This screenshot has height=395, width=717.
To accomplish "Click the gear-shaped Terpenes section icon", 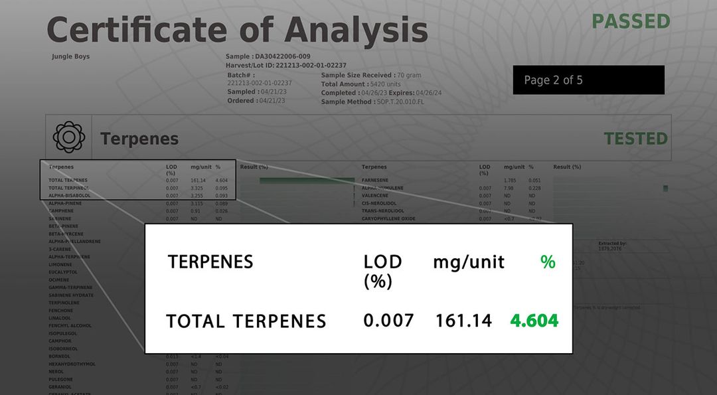I will (x=68, y=137).
